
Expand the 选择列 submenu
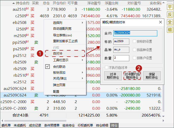point(65,23)
